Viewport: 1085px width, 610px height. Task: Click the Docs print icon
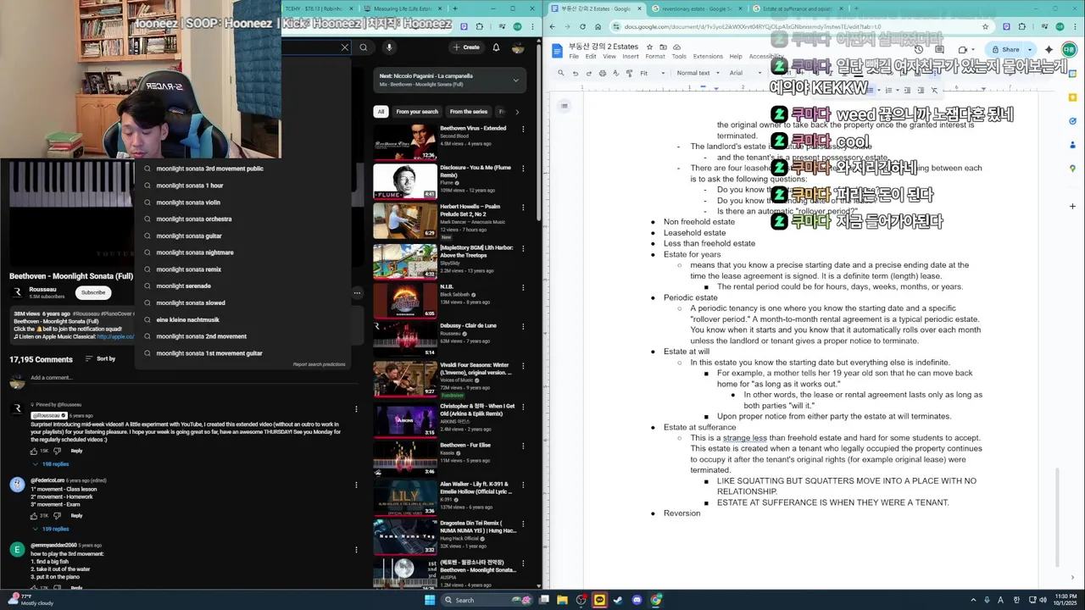coord(603,73)
